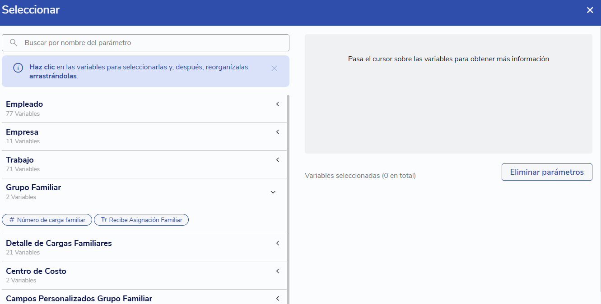601x304 pixels.
Task: Expand the Empleado section arrow
Action: point(278,104)
